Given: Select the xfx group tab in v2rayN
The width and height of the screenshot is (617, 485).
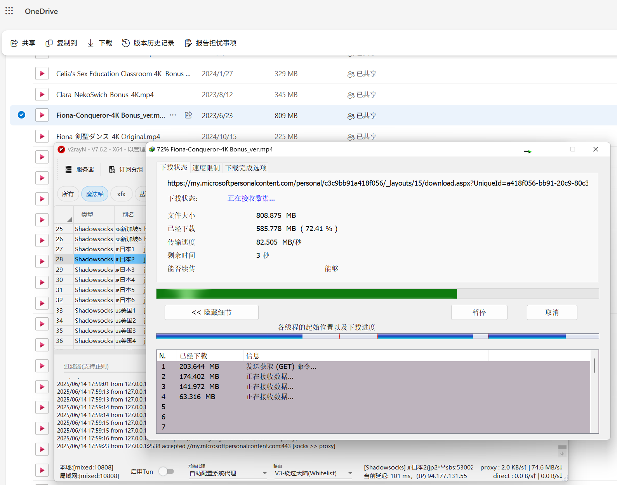Looking at the screenshot, I should pos(122,194).
